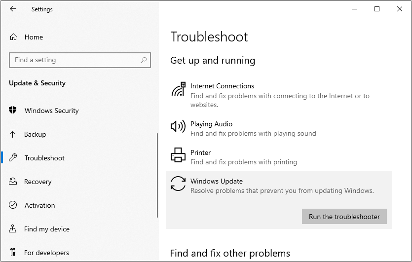Click the Windows Security shield icon
Screen dimensions: 412x262
13,110
